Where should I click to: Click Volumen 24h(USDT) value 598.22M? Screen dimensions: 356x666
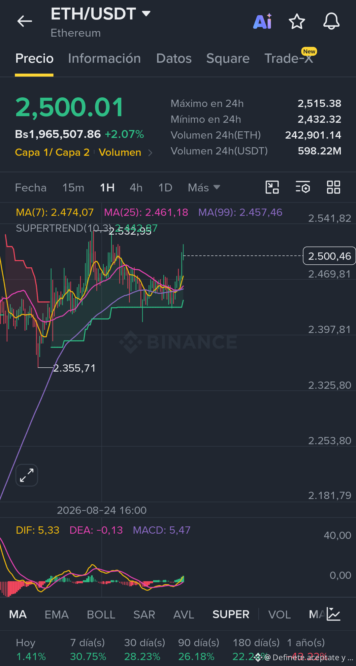click(319, 151)
